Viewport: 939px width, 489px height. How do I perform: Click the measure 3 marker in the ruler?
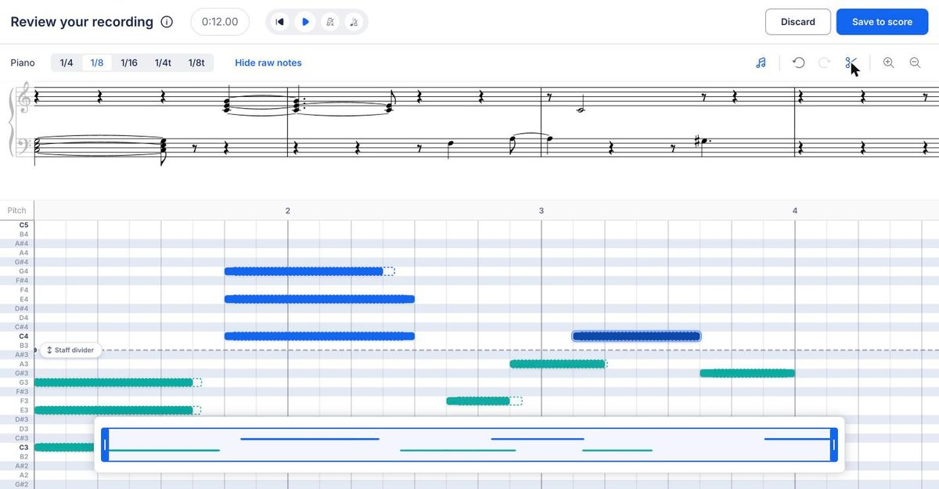[541, 210]
